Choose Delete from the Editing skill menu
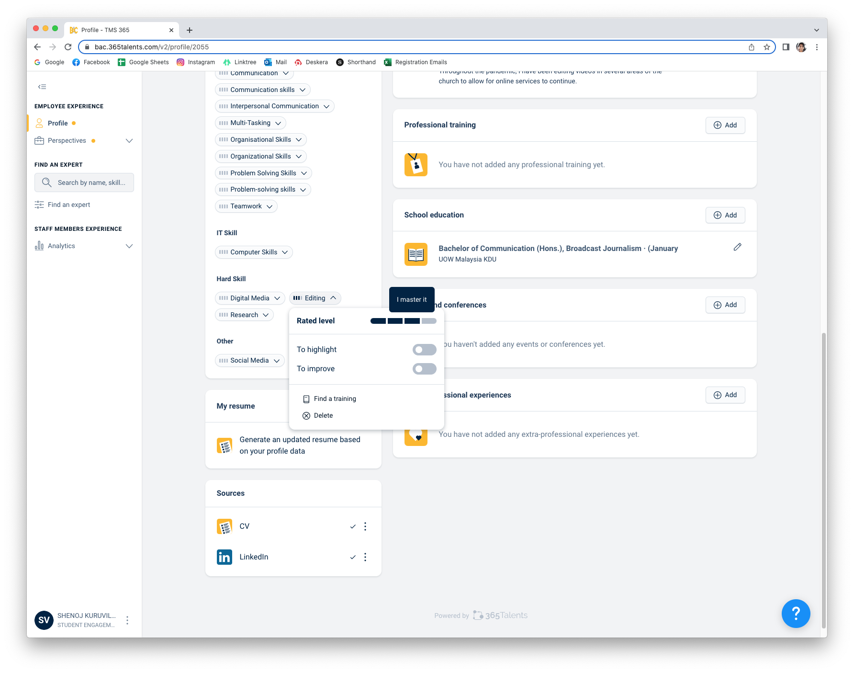 coord(323,416)
